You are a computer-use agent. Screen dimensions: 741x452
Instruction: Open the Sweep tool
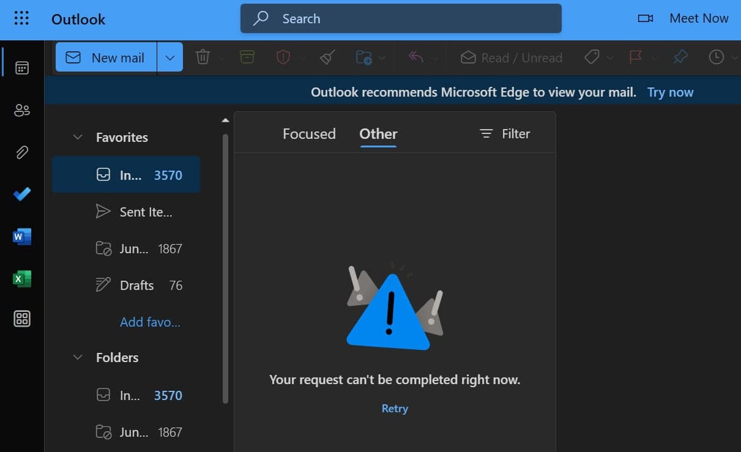coord(326,57)
